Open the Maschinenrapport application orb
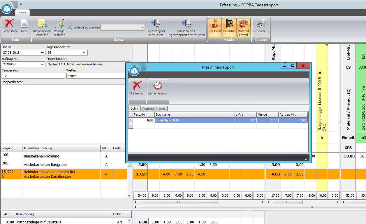 pos(134,71)
